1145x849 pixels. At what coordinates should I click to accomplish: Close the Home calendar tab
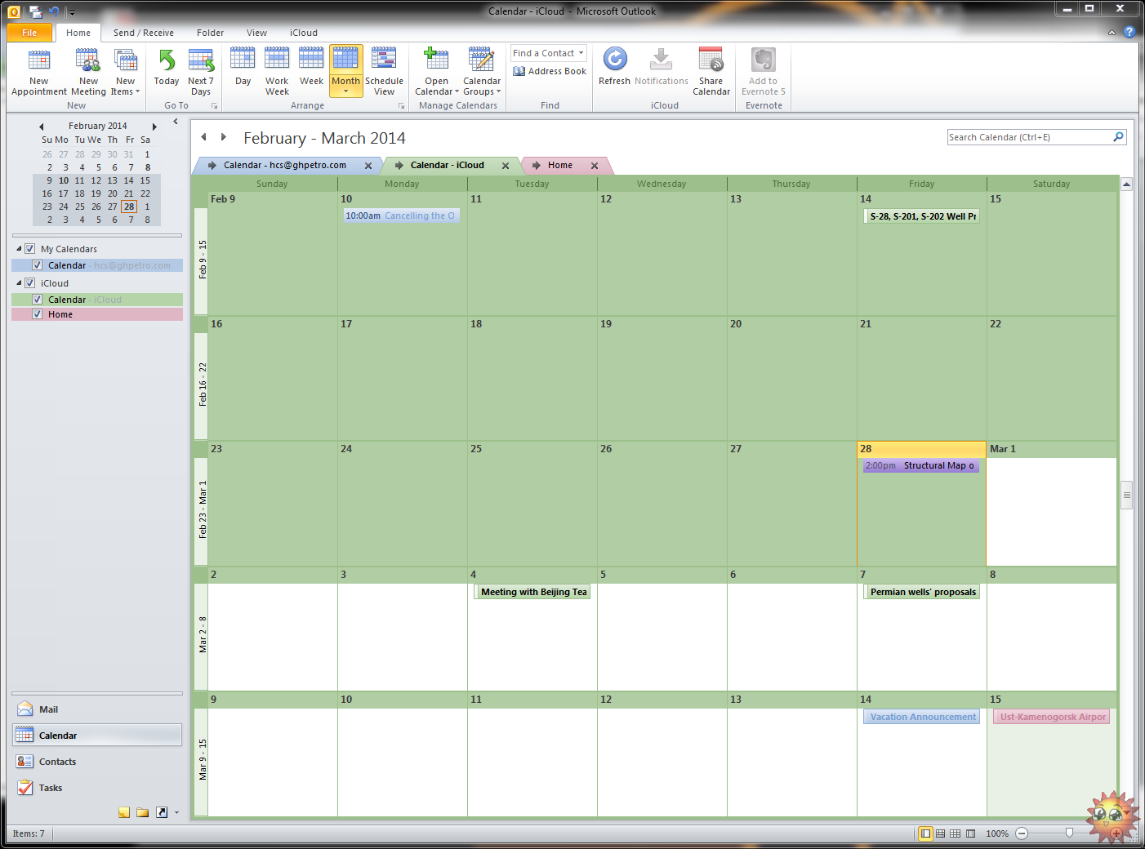pos(595,166)
